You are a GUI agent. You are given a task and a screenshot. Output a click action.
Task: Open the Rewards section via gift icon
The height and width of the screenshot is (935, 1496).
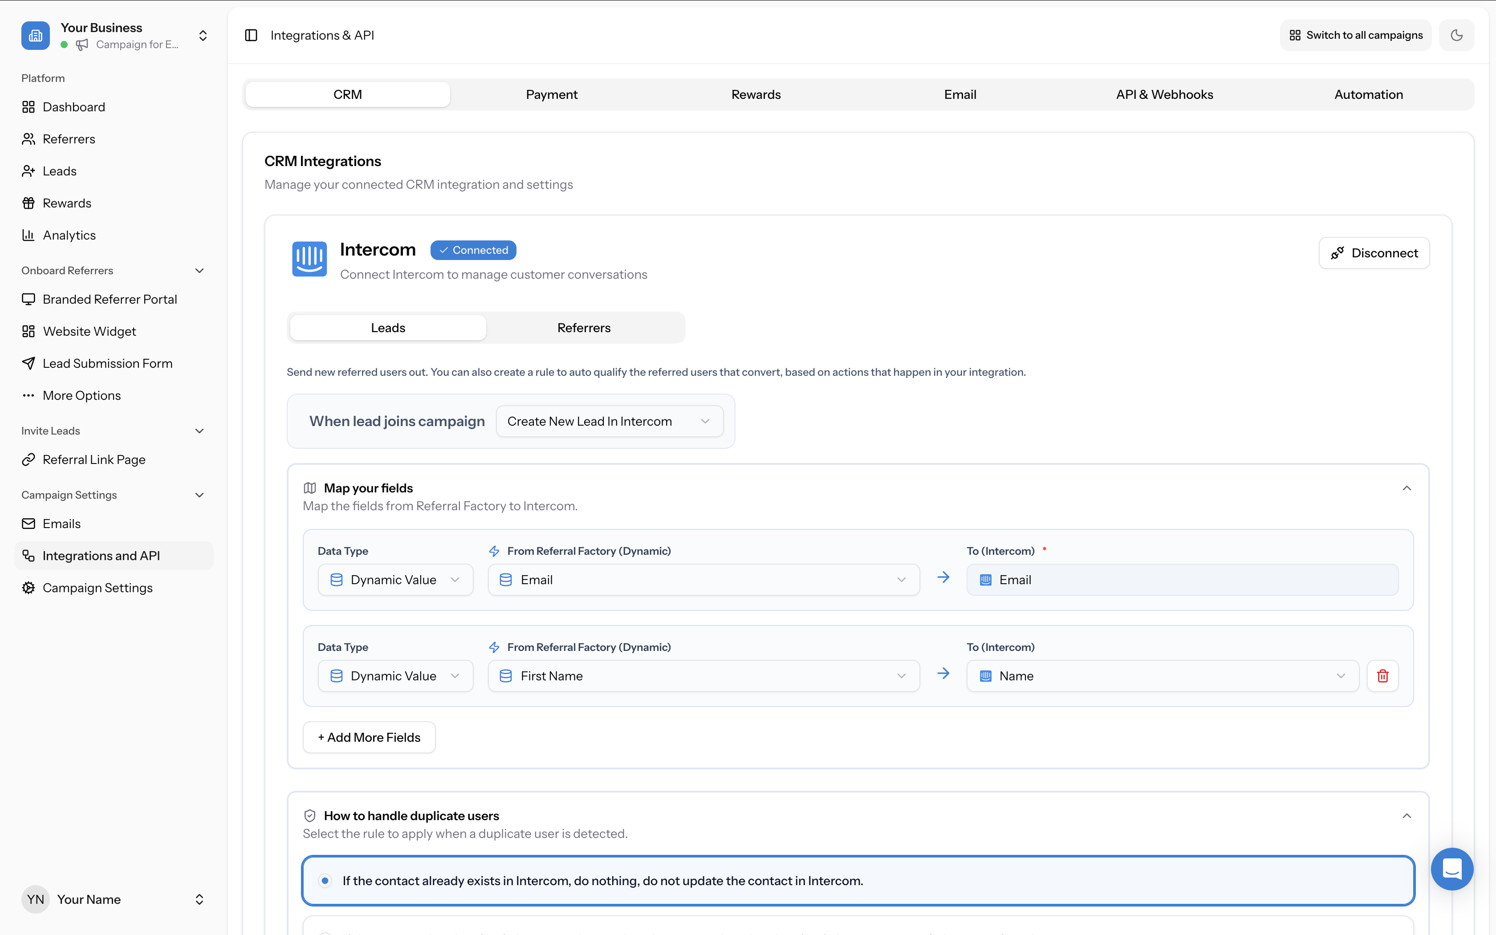67,202
